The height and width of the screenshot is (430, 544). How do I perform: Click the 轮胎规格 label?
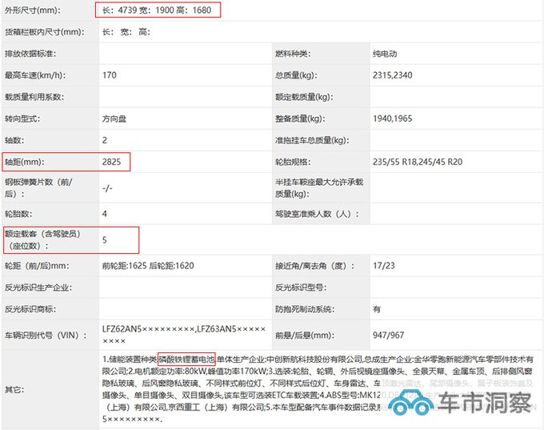(293, 162)
